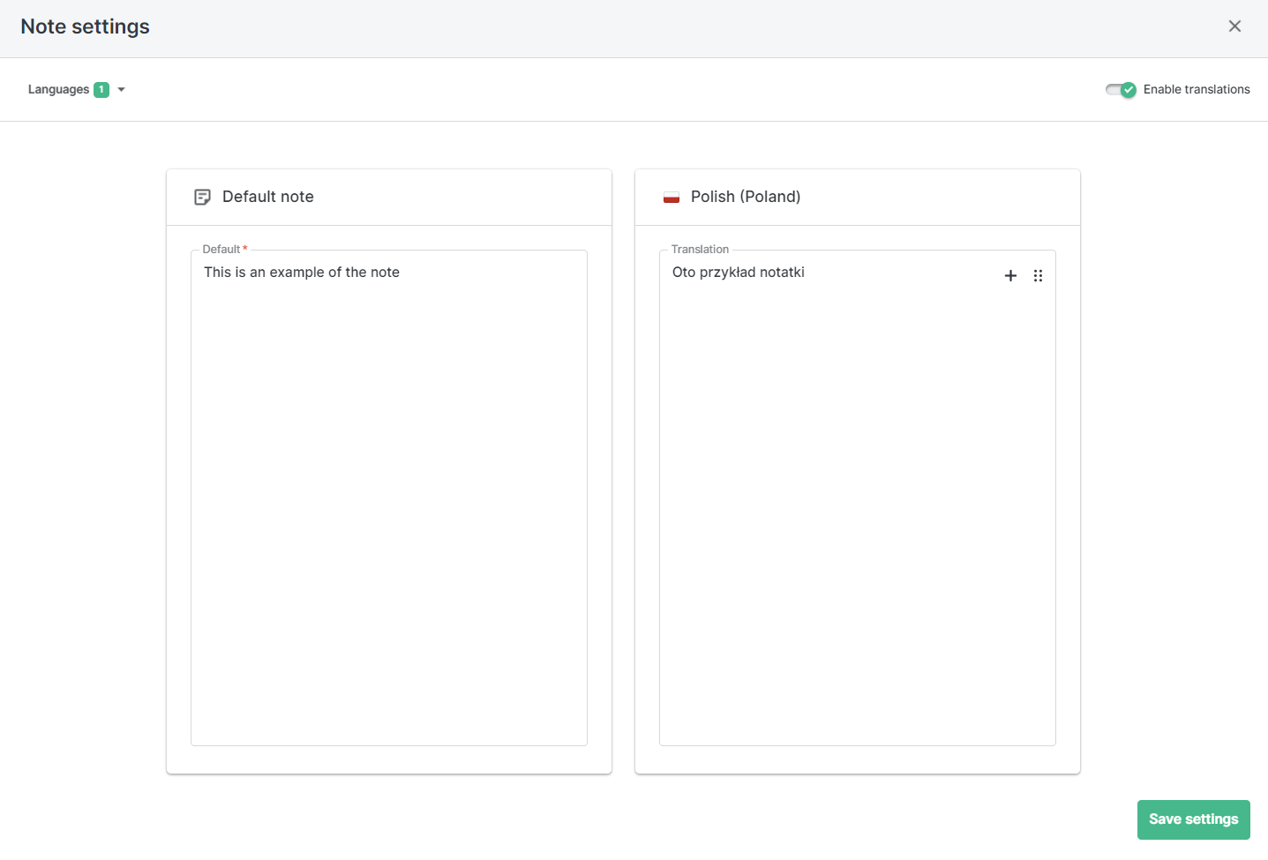The image size is (1268, 860).
Task: Click inside the Polish Translation text area
Action: [856, 512]
